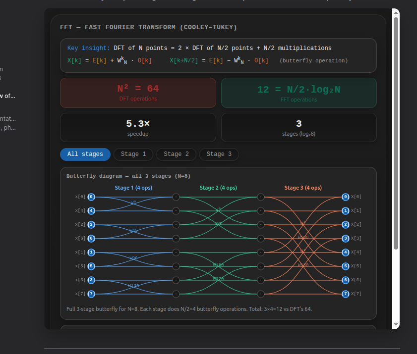Click the 12 = N/2·log₂N FFT operations card
The image size is (417, 354).
tap(299, 93)
